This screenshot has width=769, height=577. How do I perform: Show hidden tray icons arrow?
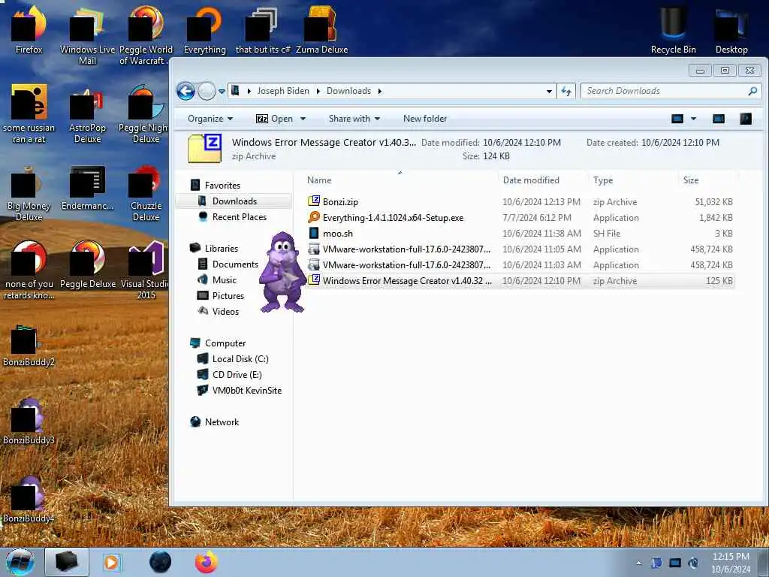(x=638, y=563)
